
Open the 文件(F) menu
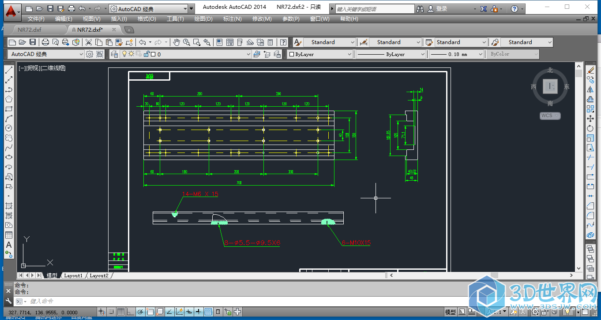[36, 19]
